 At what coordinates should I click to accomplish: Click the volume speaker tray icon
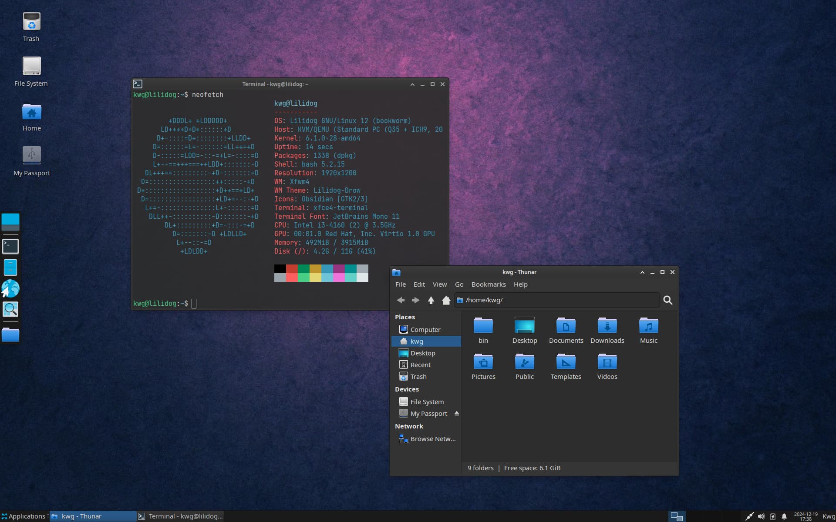coord(761,516)
